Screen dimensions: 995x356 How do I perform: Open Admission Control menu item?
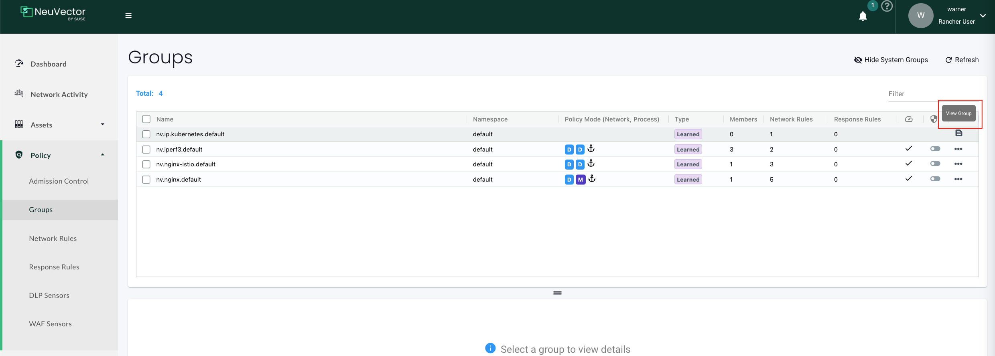pyautogui.click(x=59, y=181)
